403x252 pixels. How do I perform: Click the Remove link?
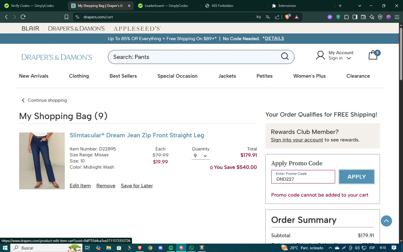coord(106,186)
